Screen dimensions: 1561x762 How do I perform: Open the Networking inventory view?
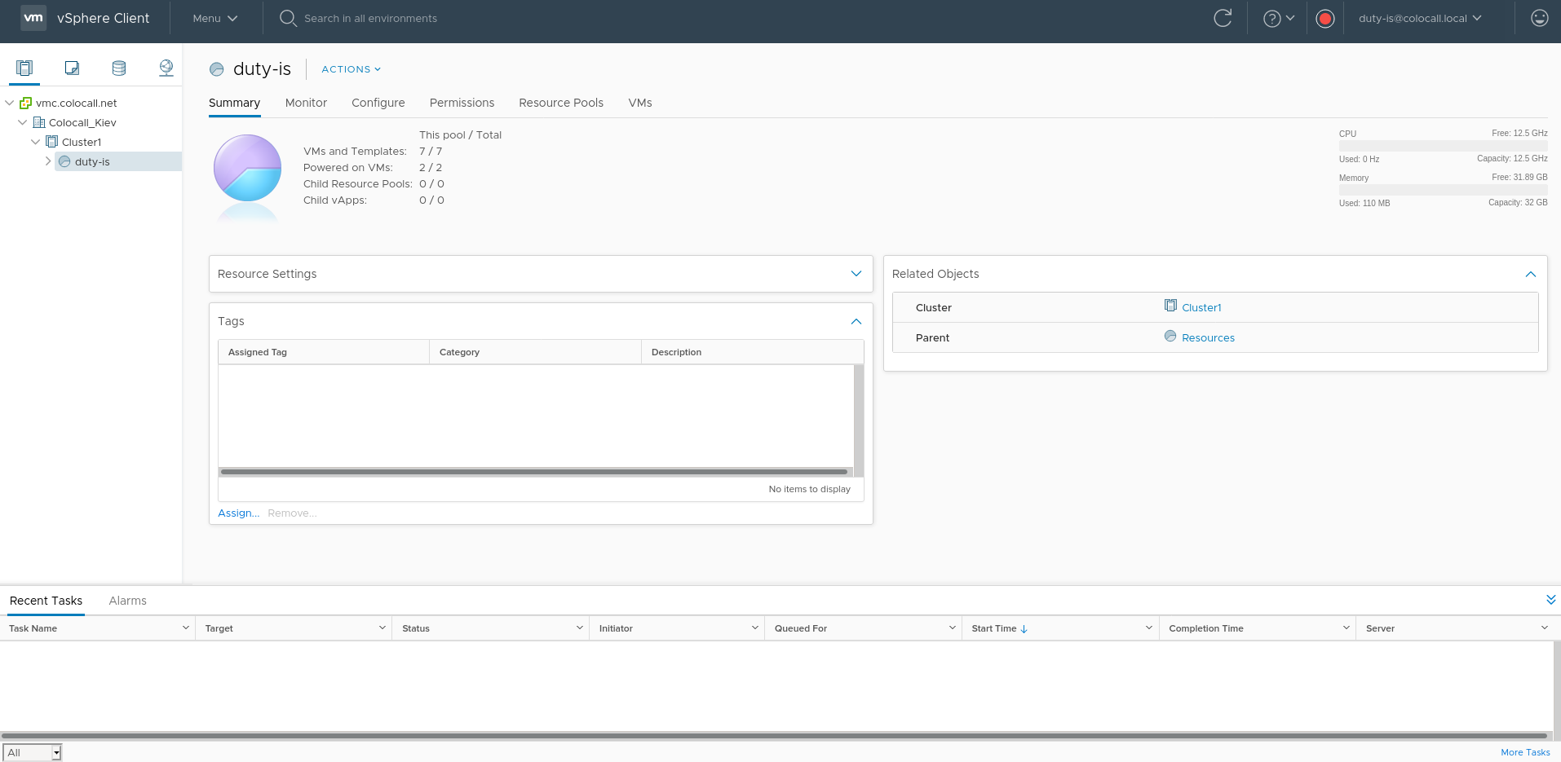(166, 68)
